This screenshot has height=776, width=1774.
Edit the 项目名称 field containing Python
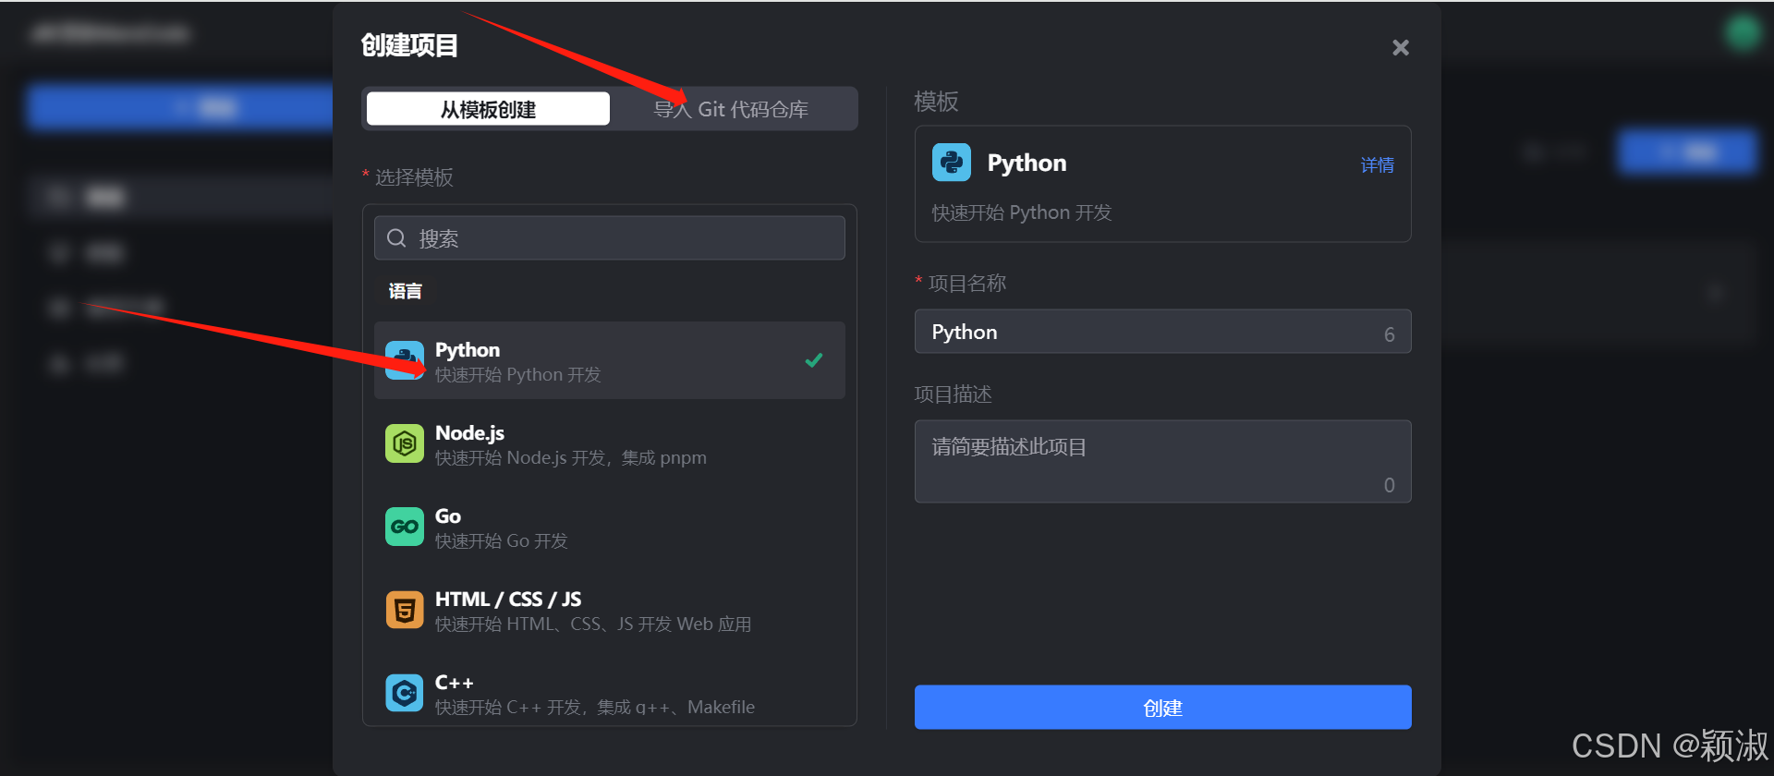(1162, 332)
